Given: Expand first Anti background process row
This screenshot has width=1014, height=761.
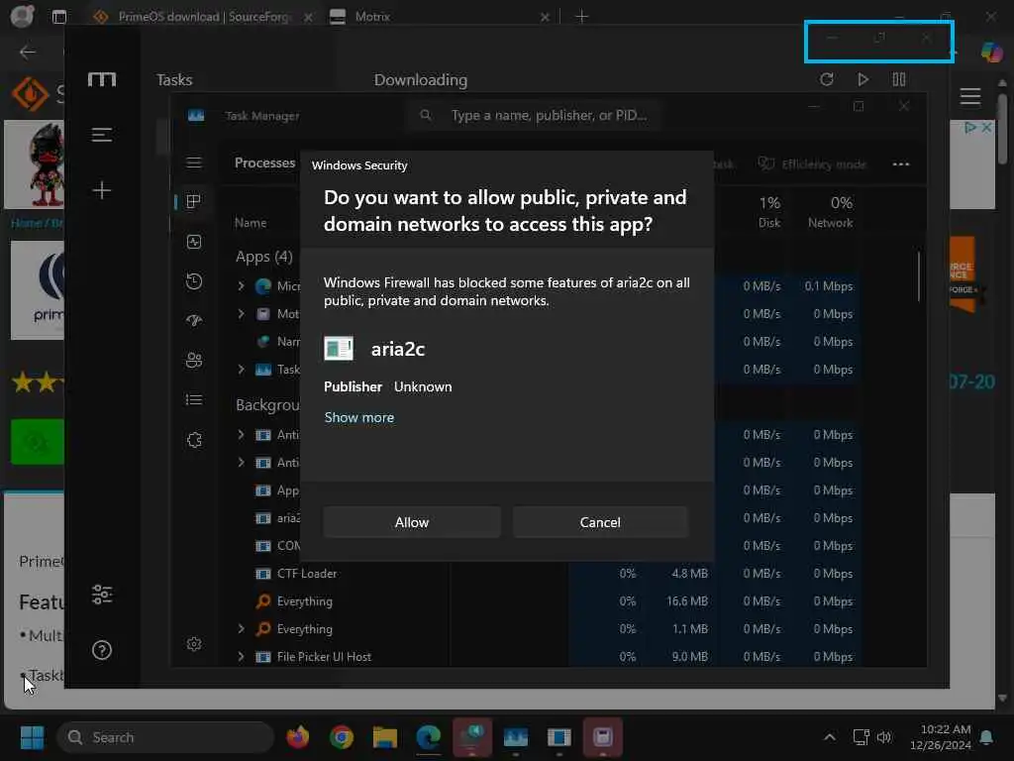Looking at the screenshot, I should tap(241, 434).
